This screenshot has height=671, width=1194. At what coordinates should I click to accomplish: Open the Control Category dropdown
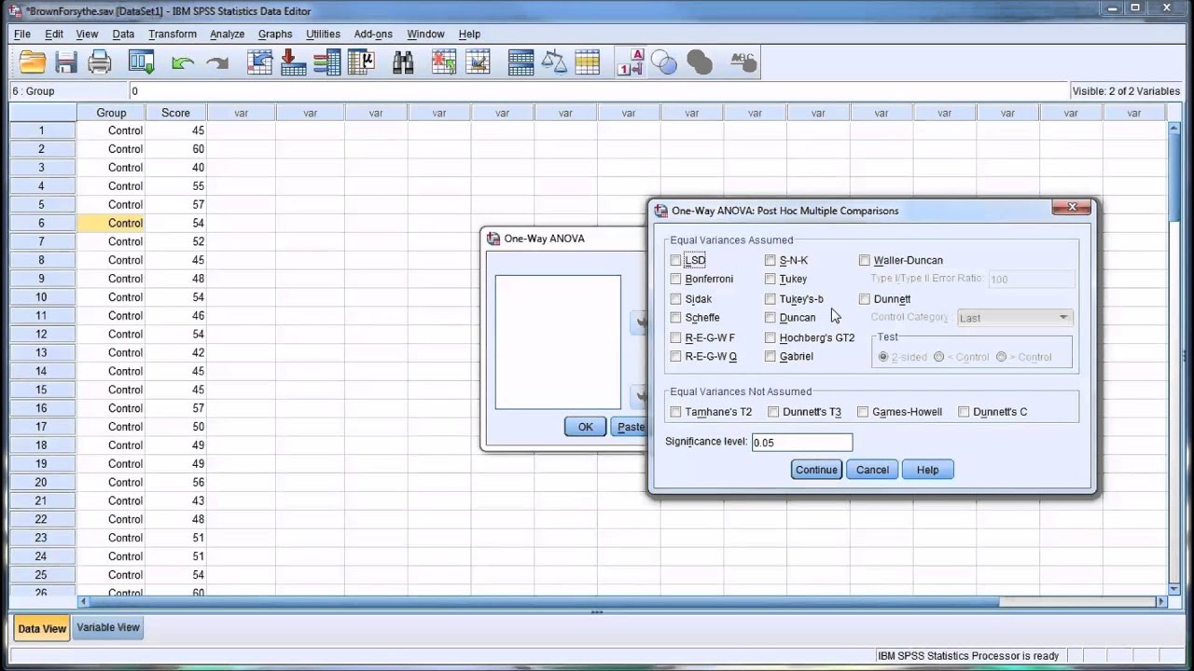(x=1015, y=318)
